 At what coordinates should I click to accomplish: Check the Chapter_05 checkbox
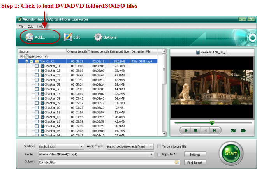37,84
